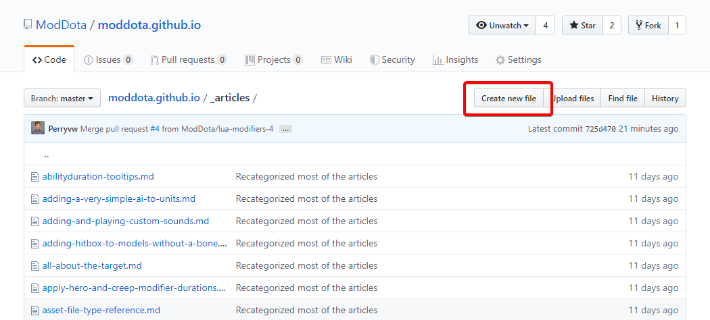Image resolution: width=710 pixels, height=320 pixels.
Task: Open the Branch: master dropdown
Action: tap(62, 98)
